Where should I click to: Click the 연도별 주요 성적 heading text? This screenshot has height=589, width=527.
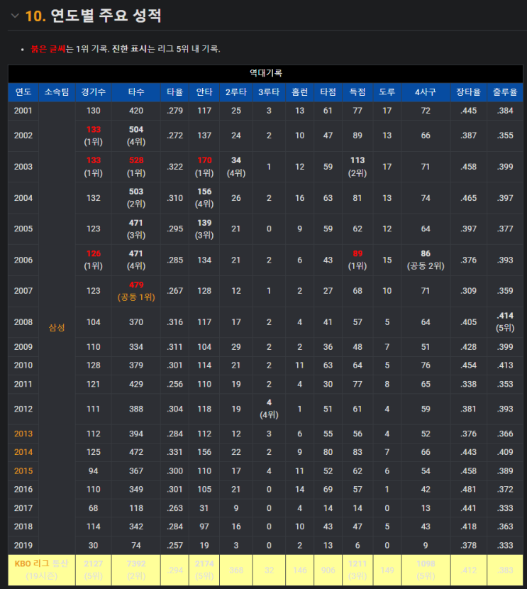pos(106,16)
